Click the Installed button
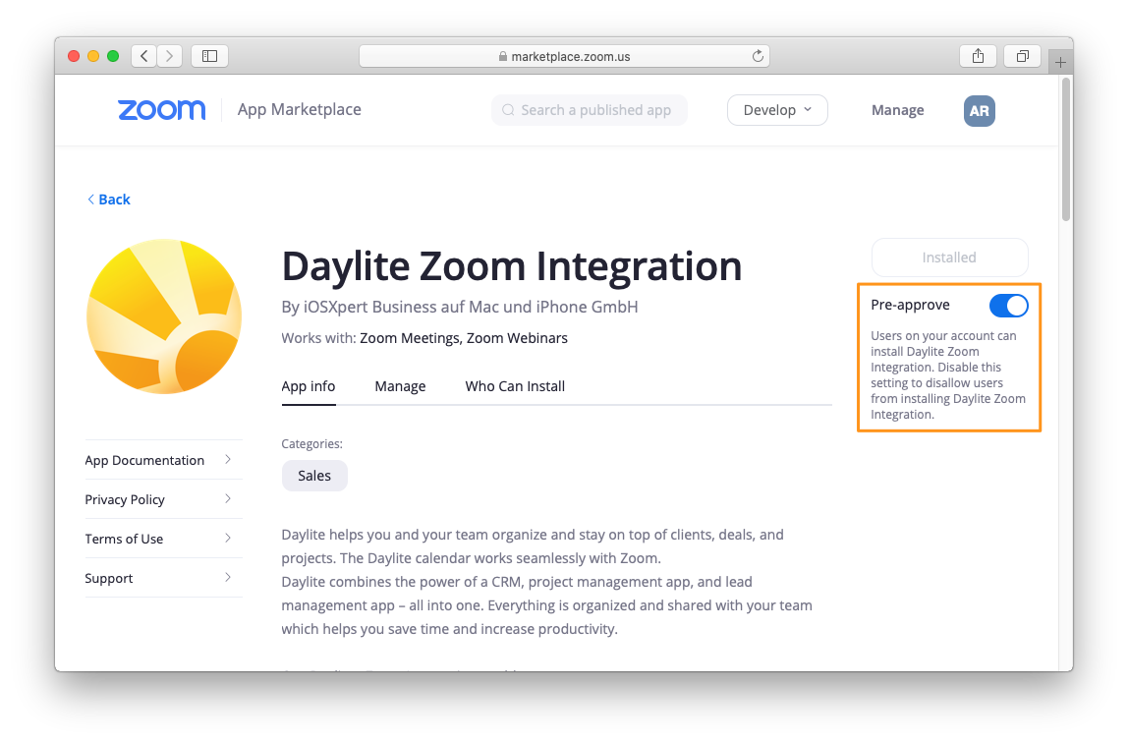1128x744 pixels. [949, 258]
